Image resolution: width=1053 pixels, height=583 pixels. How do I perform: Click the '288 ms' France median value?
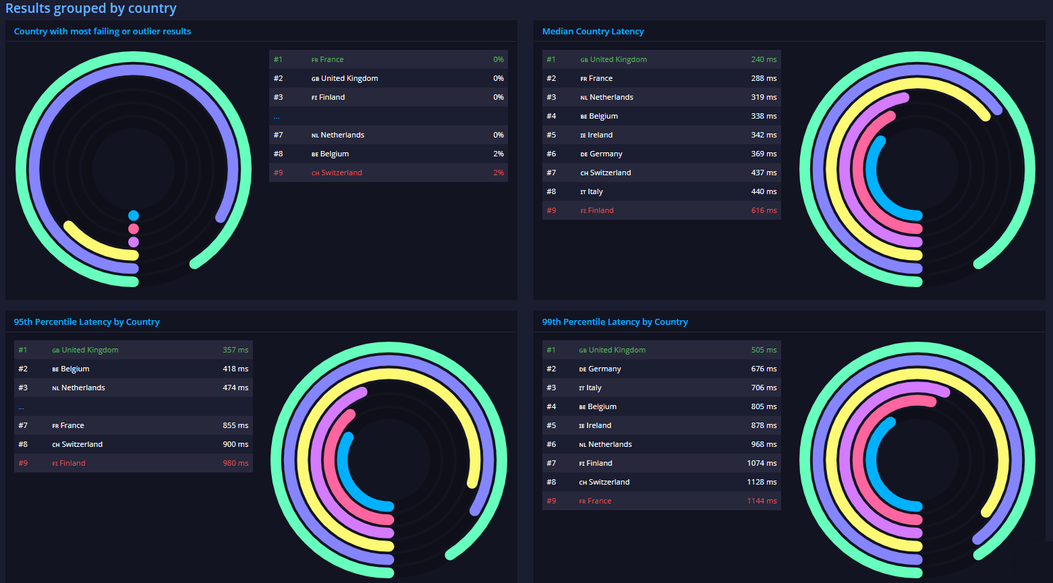tap(764, 78)
